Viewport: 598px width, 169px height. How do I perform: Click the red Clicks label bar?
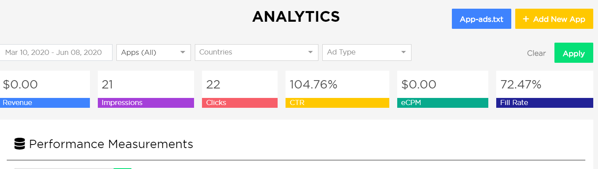click(x=240, y=103)
